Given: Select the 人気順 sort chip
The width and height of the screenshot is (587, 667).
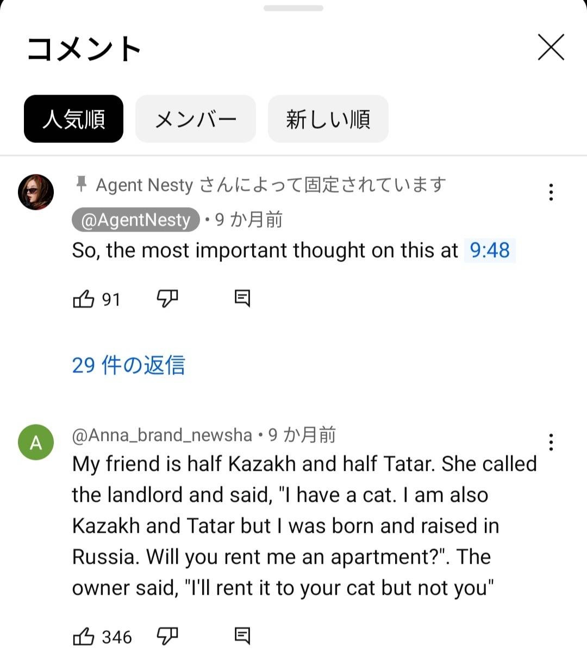Looking at the screenshot, I should click(73, 119).
